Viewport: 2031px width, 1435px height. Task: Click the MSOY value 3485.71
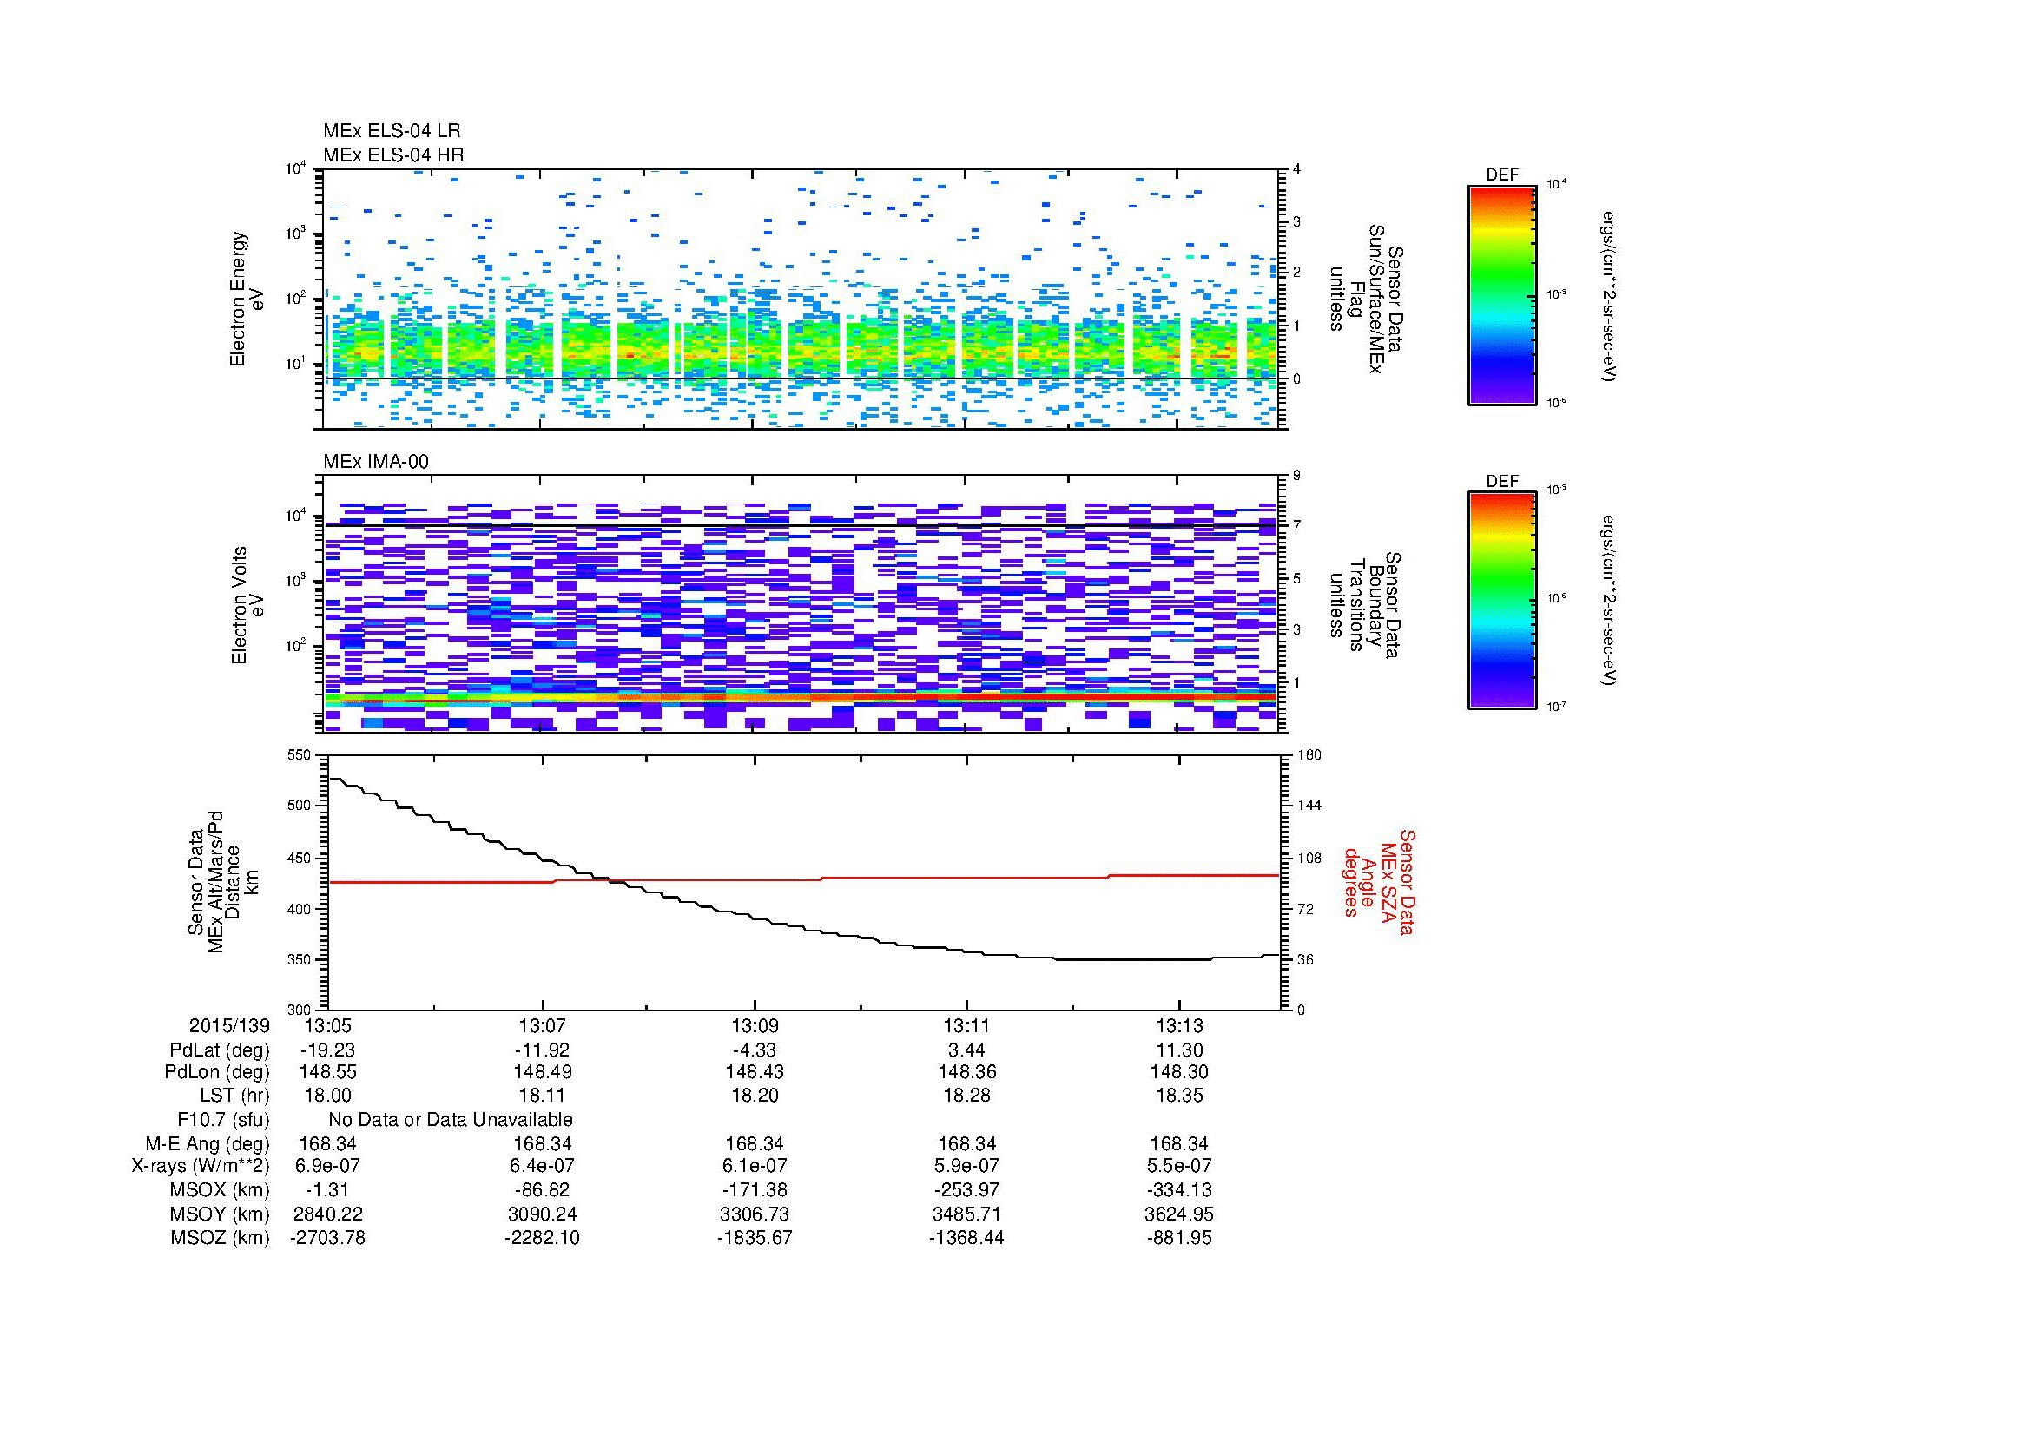[x=966, y=1214]
